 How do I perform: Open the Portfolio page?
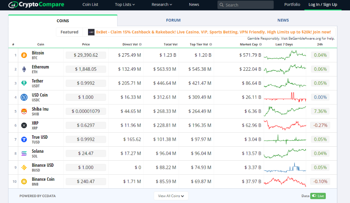click(292, 4)
